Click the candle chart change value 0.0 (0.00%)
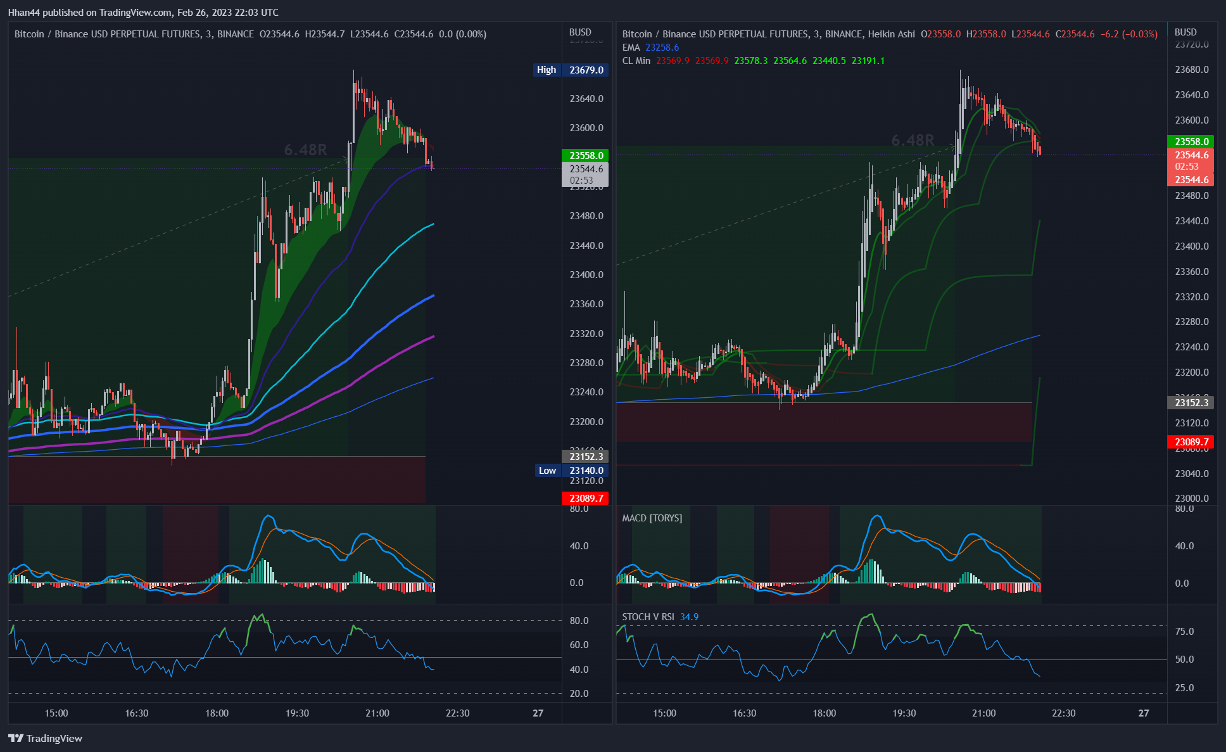1226x752 pixels. point(463,34)
